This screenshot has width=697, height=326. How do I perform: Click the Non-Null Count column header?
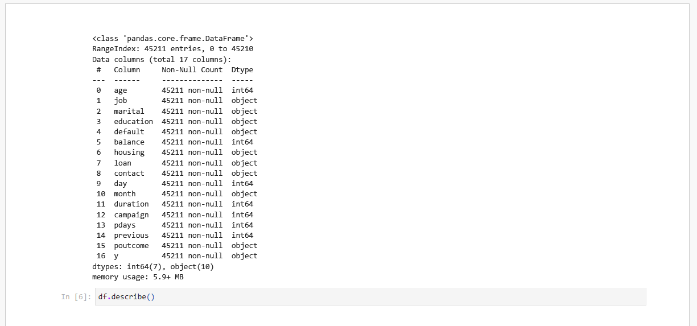pyautogui.click(x=192, y=70)
